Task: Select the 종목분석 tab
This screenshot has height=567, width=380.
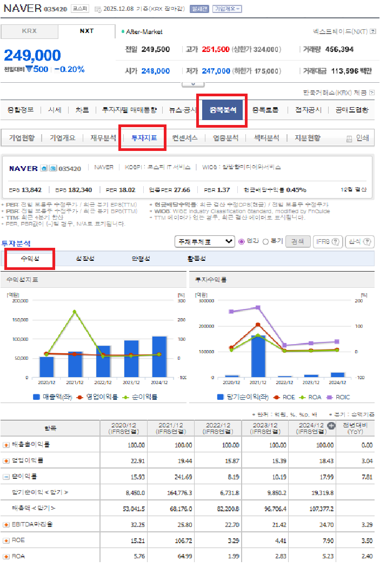Action: (223, 110)
